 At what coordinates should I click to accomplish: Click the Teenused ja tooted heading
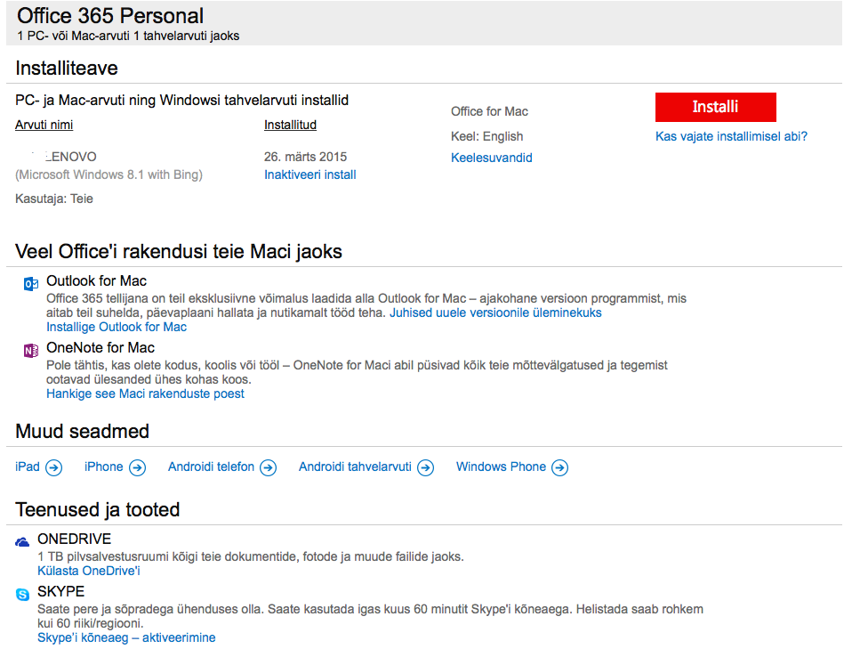(98, 509)
